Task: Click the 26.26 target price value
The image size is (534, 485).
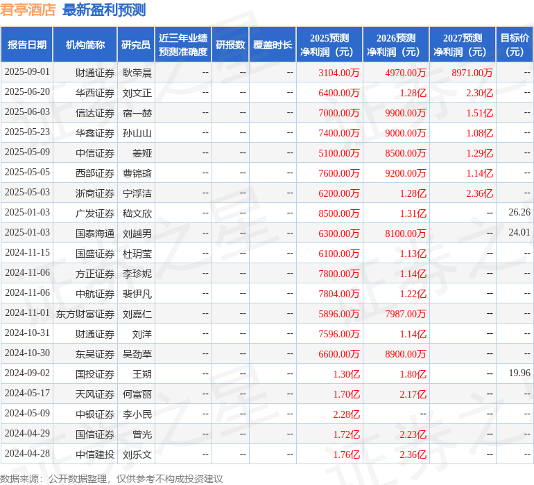Action: click(x=519, y=213)
